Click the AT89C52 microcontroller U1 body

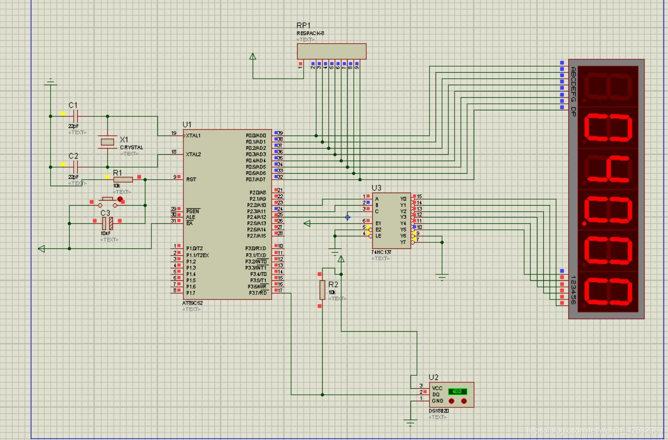pyautogui.click(x=227, y=214)
